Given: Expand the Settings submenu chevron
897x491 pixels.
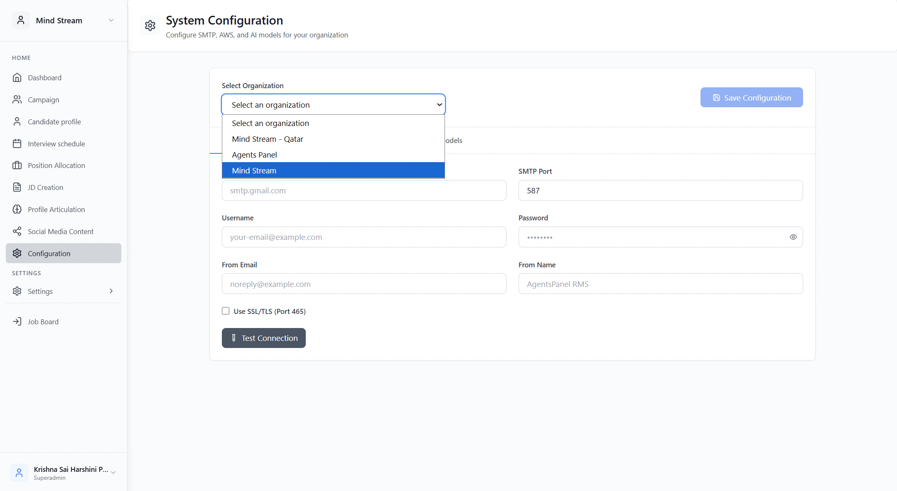Looking at the screenshot, I should coord(111,291).
